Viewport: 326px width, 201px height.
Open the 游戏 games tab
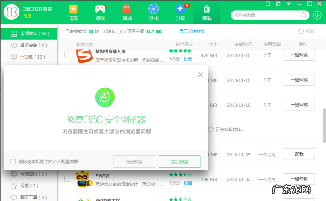tap(100, 13)
